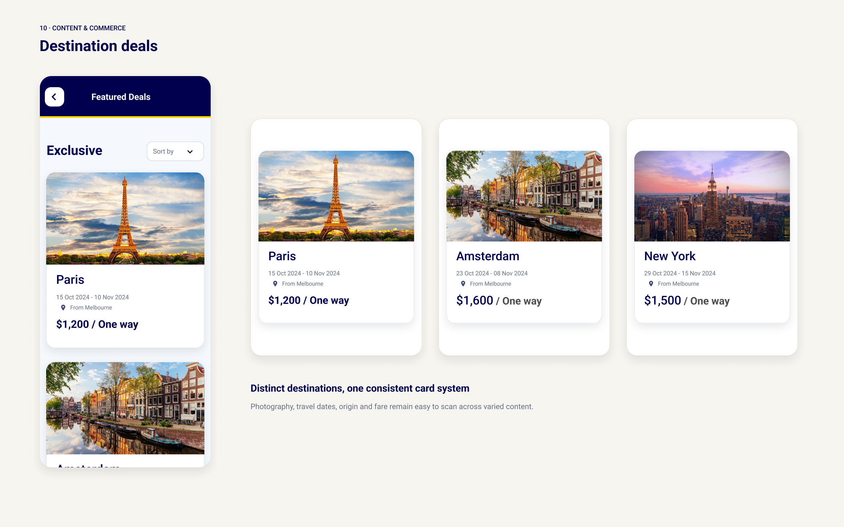Select "15 Oct 2024 - 10 Nov 2024" in the standalone Paris card
Image resolution: width=844 pixels, height=527 pixels.
304,273
